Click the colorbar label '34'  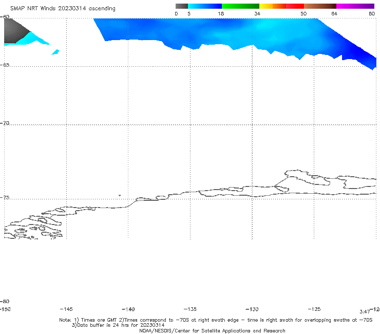pyautogui.click(x=257, y=13)
